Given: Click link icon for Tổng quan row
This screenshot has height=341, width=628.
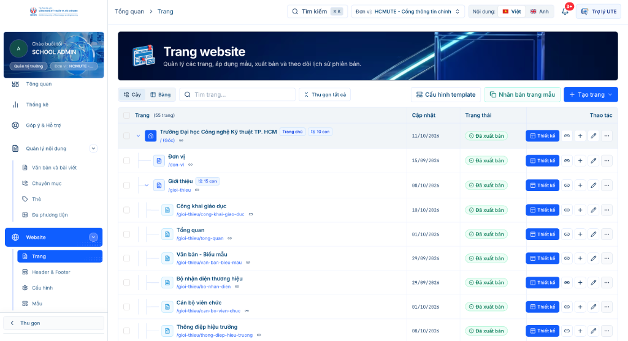Looking at the screenshot, I should click(567, 234).
